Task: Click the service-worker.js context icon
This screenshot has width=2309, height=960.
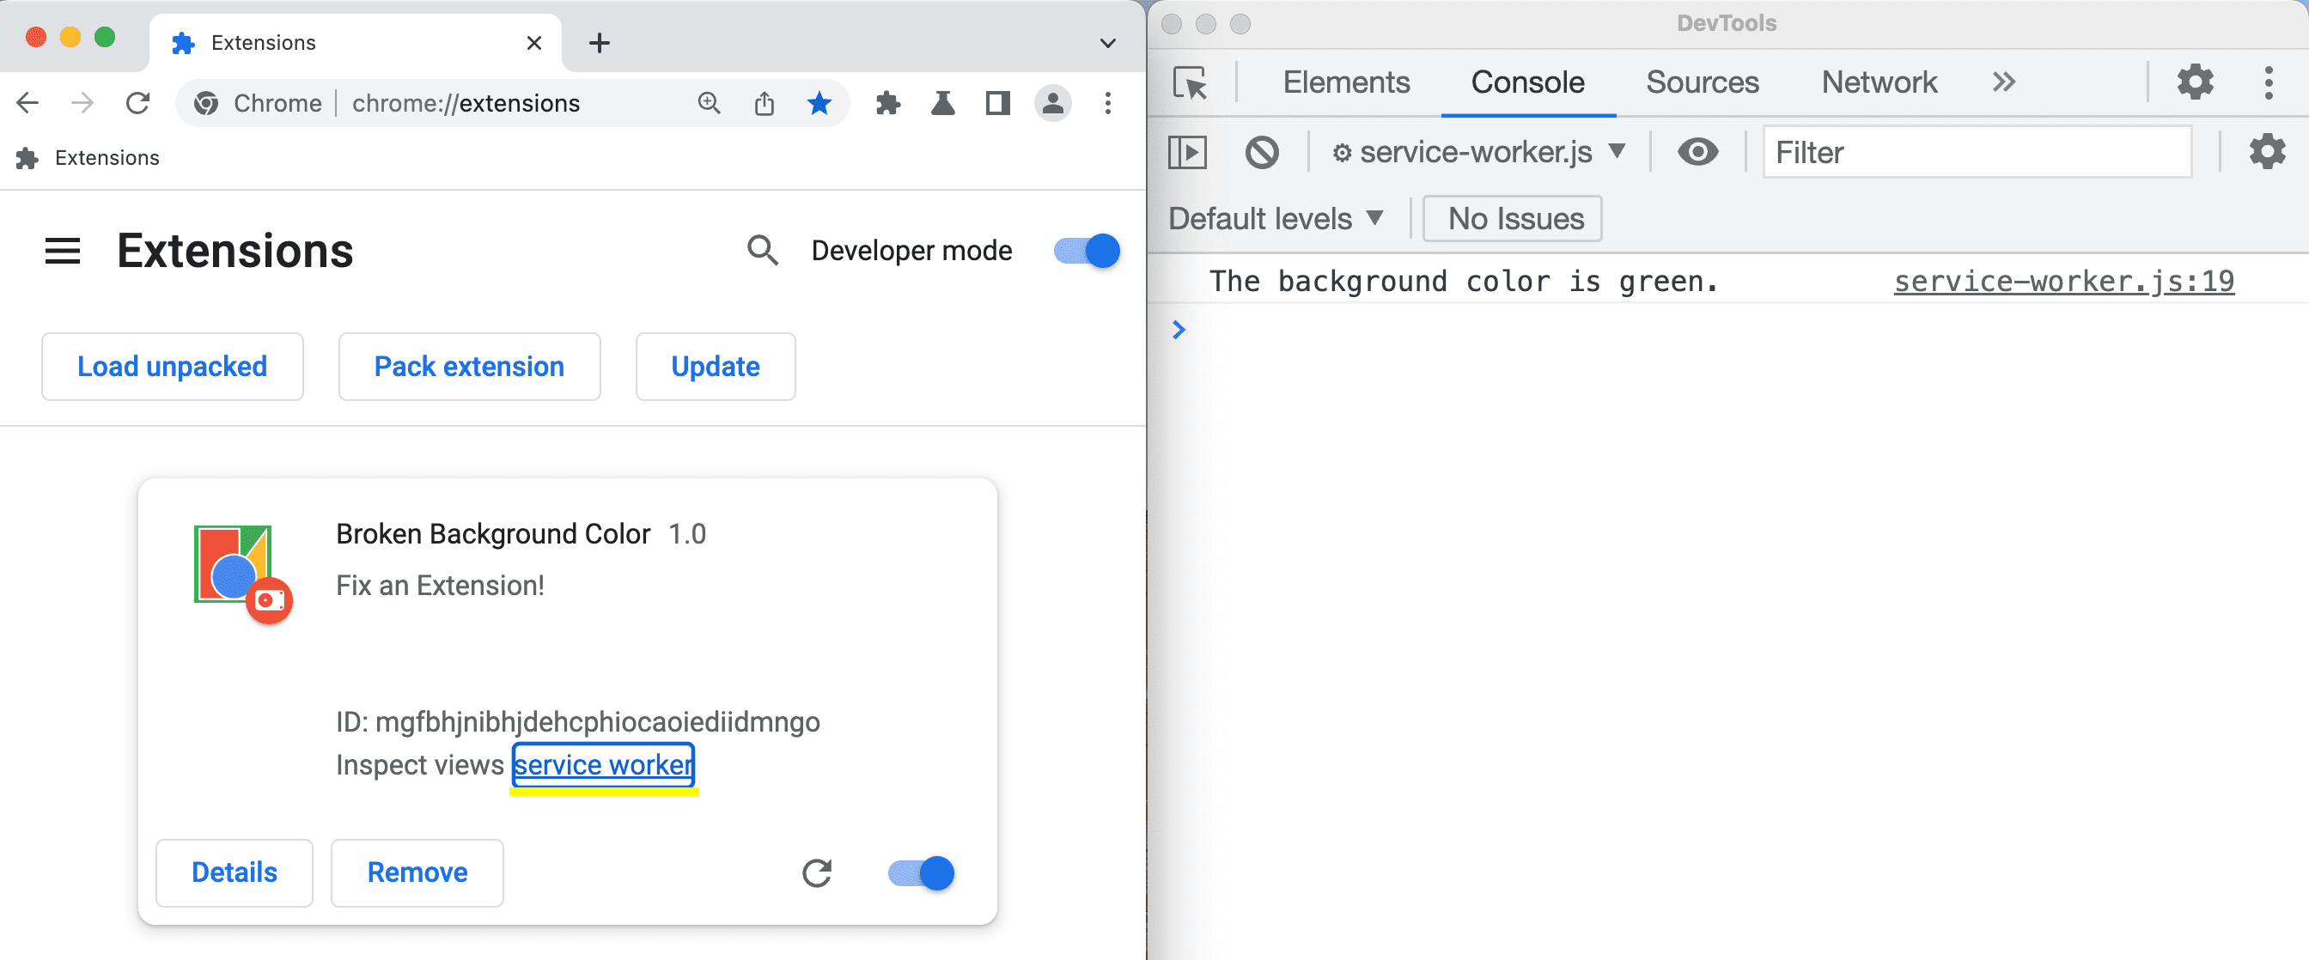Action: click(1340, 153)
